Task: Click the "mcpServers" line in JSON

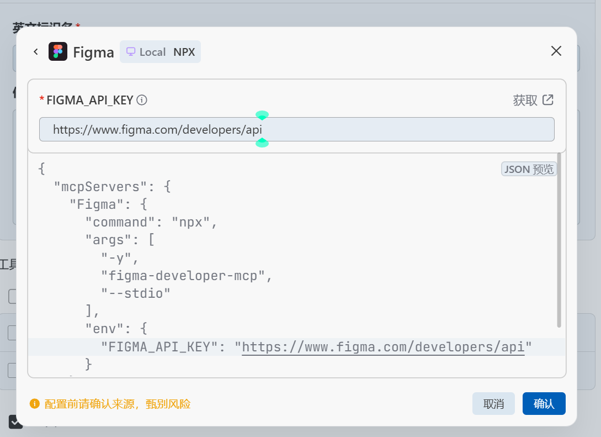Action: [x=112, y=187]
